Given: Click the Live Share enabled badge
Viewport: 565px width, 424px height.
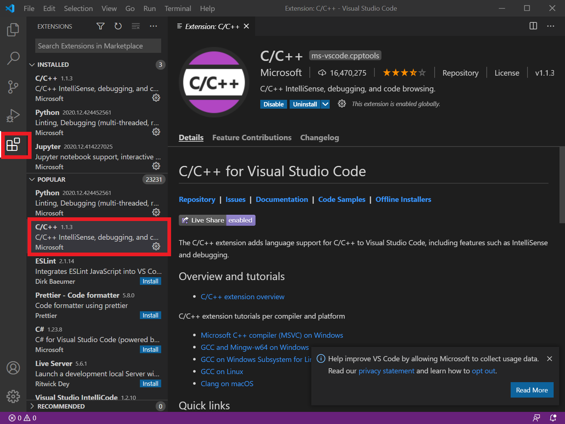Looking at the screenshot, I should click(x=217, y=220).
